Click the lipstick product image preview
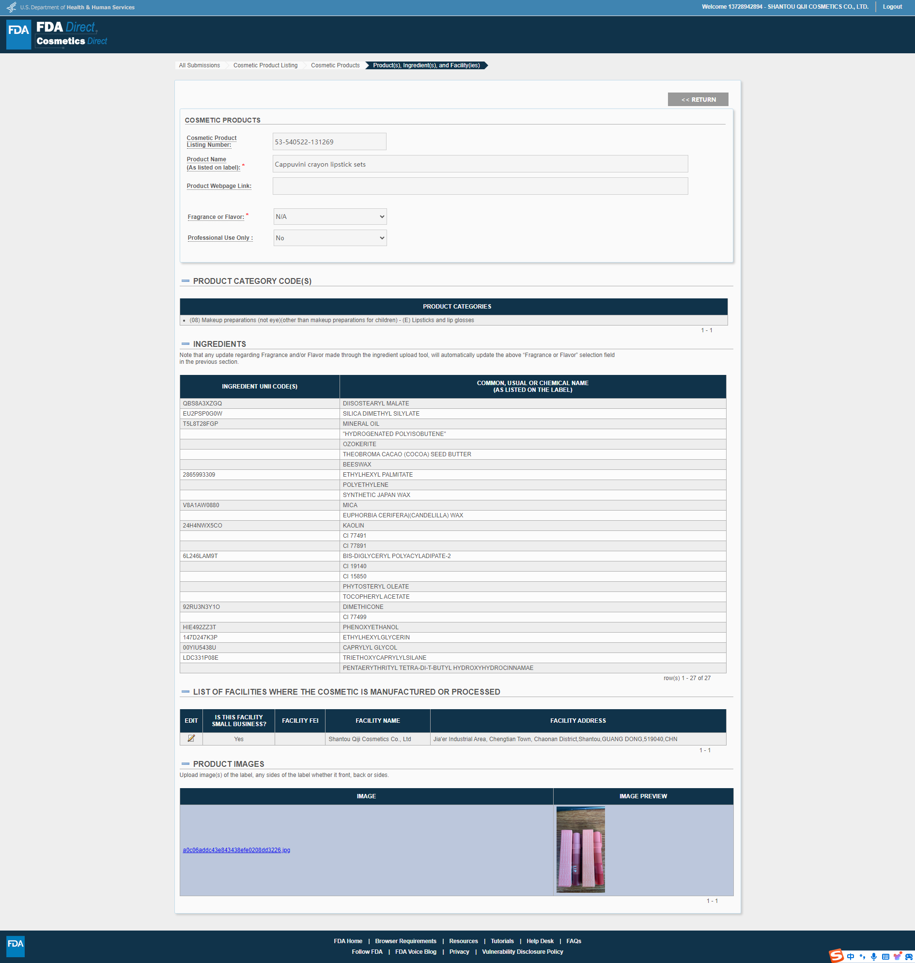 click(580, 849)
